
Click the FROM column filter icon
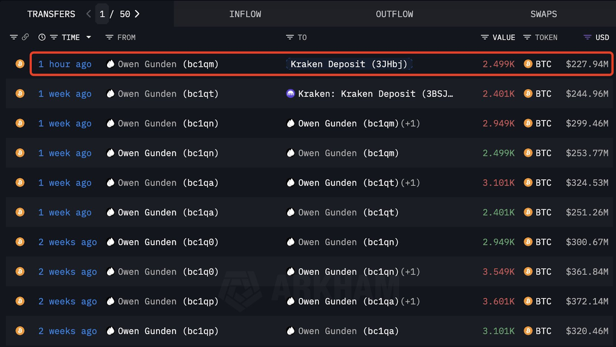point(109,37)
